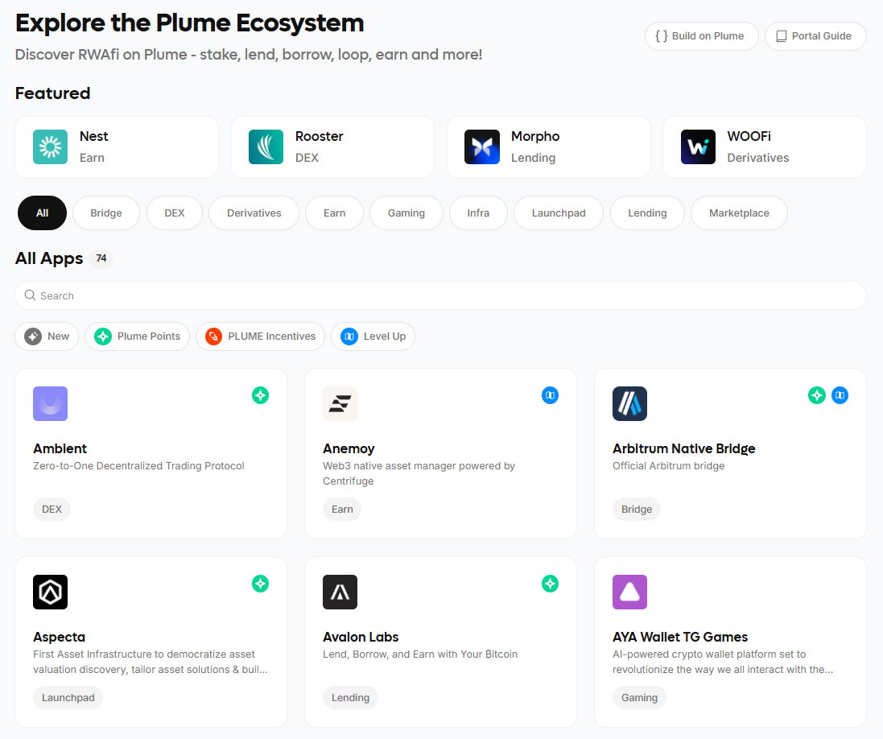This screenshot has height=739, width=883.
Task: Switch to the Lending category tab
Action: tap(647, 213)
